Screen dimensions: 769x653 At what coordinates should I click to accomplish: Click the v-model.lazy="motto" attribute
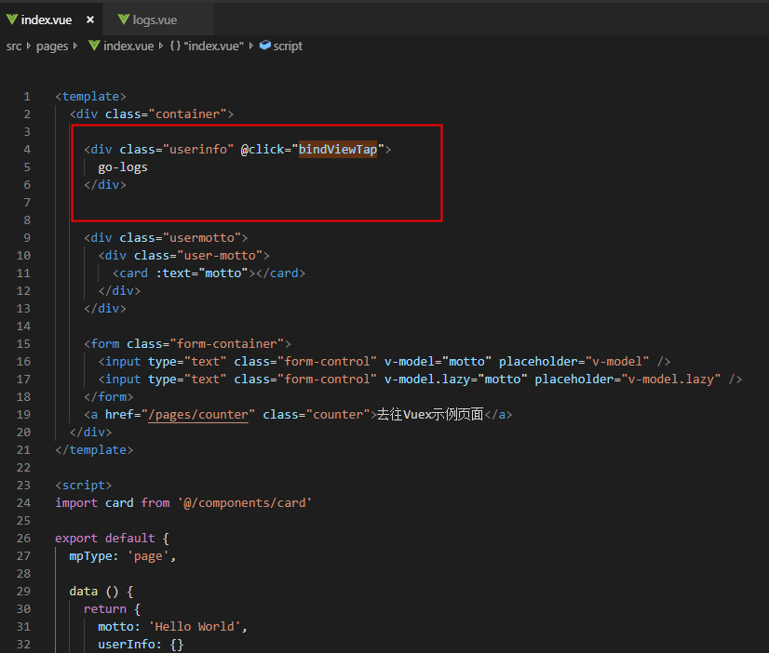pyautogui.click(x=455, y=380)
